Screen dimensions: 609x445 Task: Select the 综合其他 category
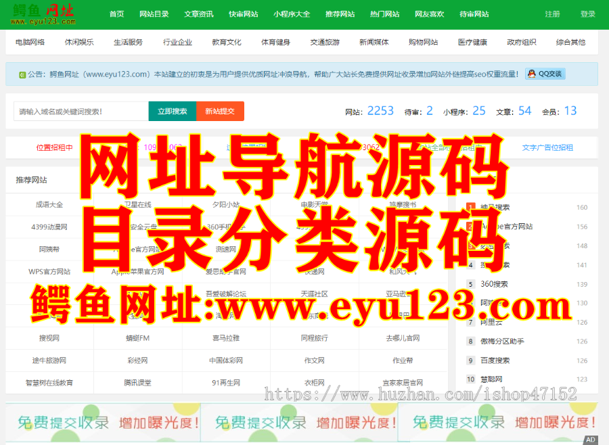570,43
